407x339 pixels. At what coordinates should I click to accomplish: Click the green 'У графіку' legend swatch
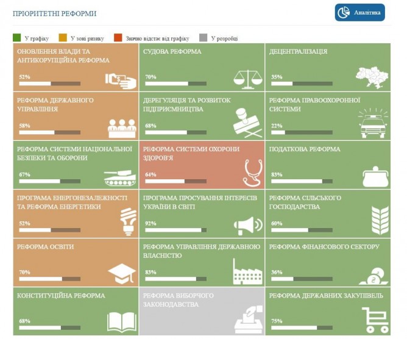16,38
